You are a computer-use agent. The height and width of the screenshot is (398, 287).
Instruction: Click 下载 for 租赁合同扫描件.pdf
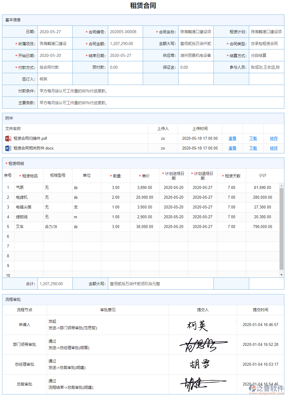(253, 138)
